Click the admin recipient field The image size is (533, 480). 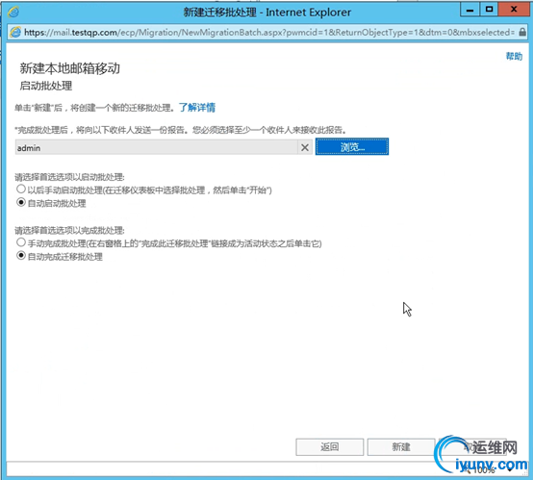157,147
